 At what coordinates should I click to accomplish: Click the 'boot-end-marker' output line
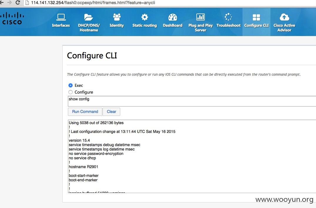tap(83, 180)
